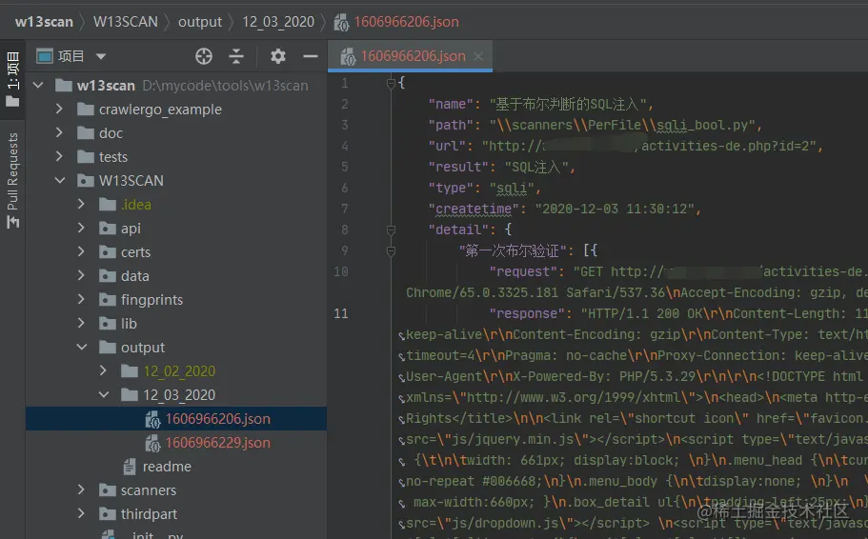Click the JSON file icon in breadcrumb
The height and width of the screenshot is (539, 868).
341,22
